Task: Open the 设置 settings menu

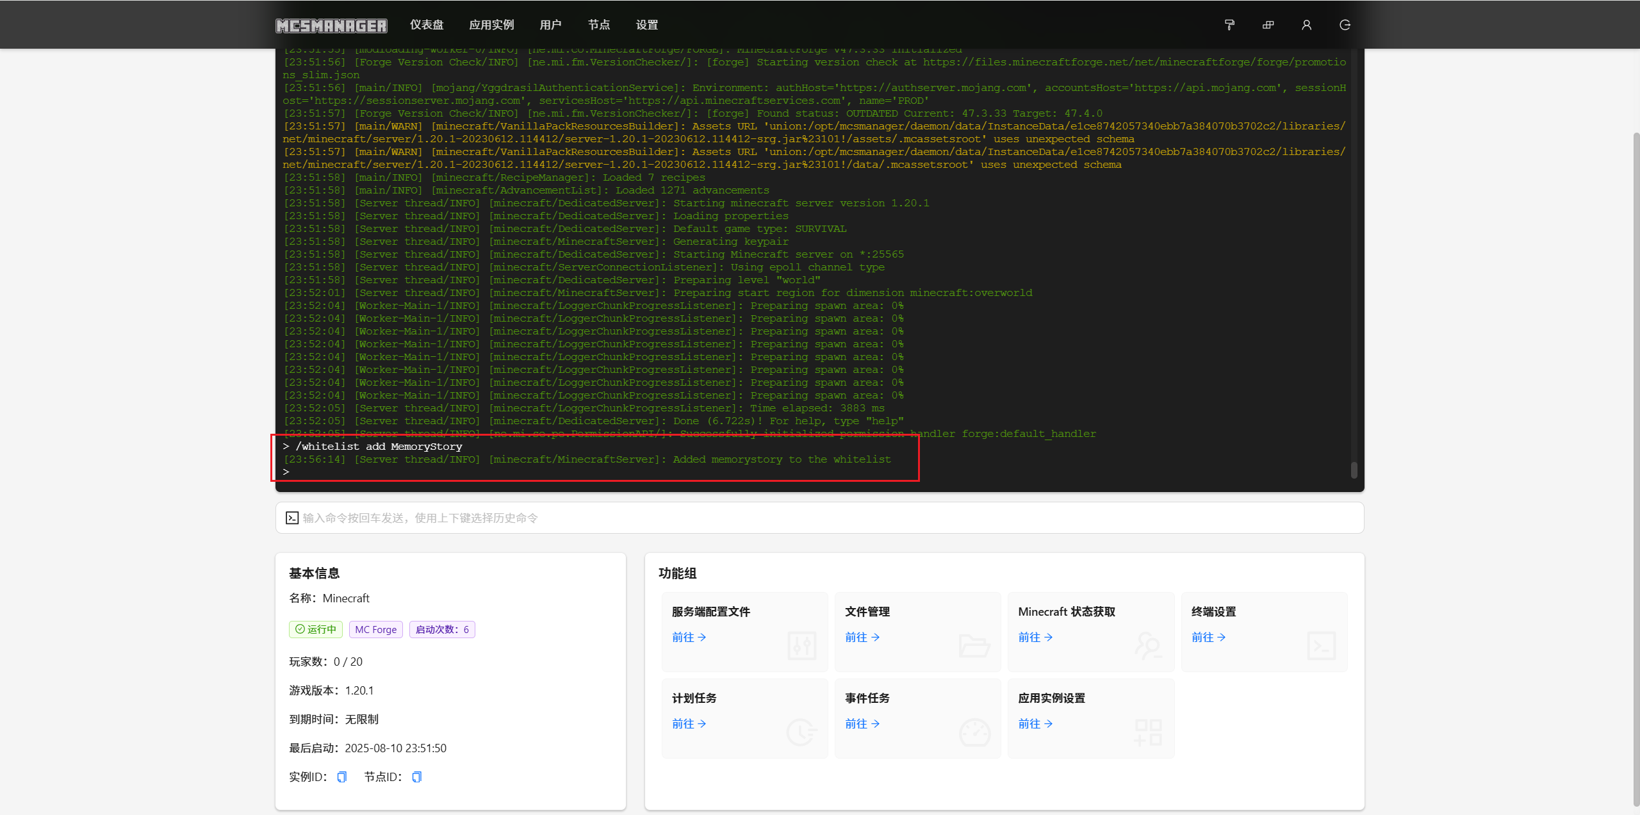Action: (x=647, y=24)
